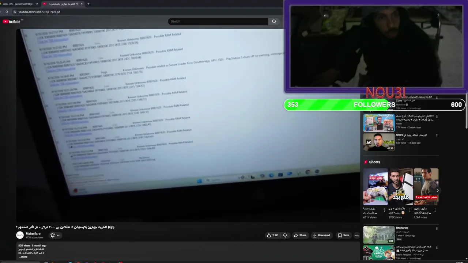Expand the description with ...more

tap(23, 257)
